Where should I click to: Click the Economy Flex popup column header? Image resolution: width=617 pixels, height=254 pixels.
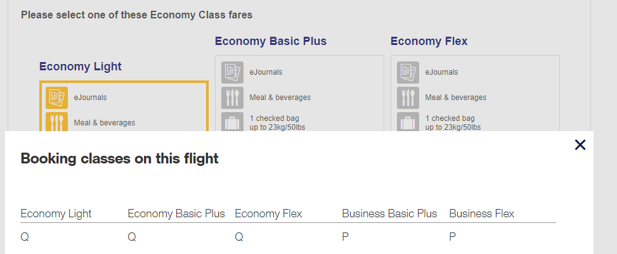pos(268,213)
